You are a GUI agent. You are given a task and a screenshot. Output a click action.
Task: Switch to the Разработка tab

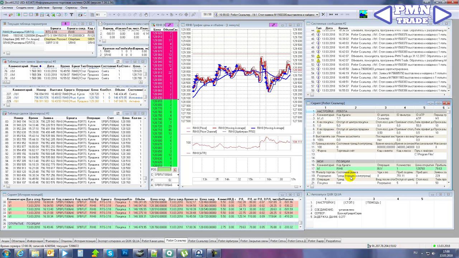[x=333, y=241]
